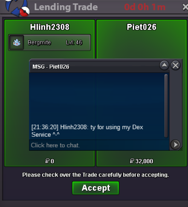Accept the lending trade
The image size is (188, 207).
96,188
